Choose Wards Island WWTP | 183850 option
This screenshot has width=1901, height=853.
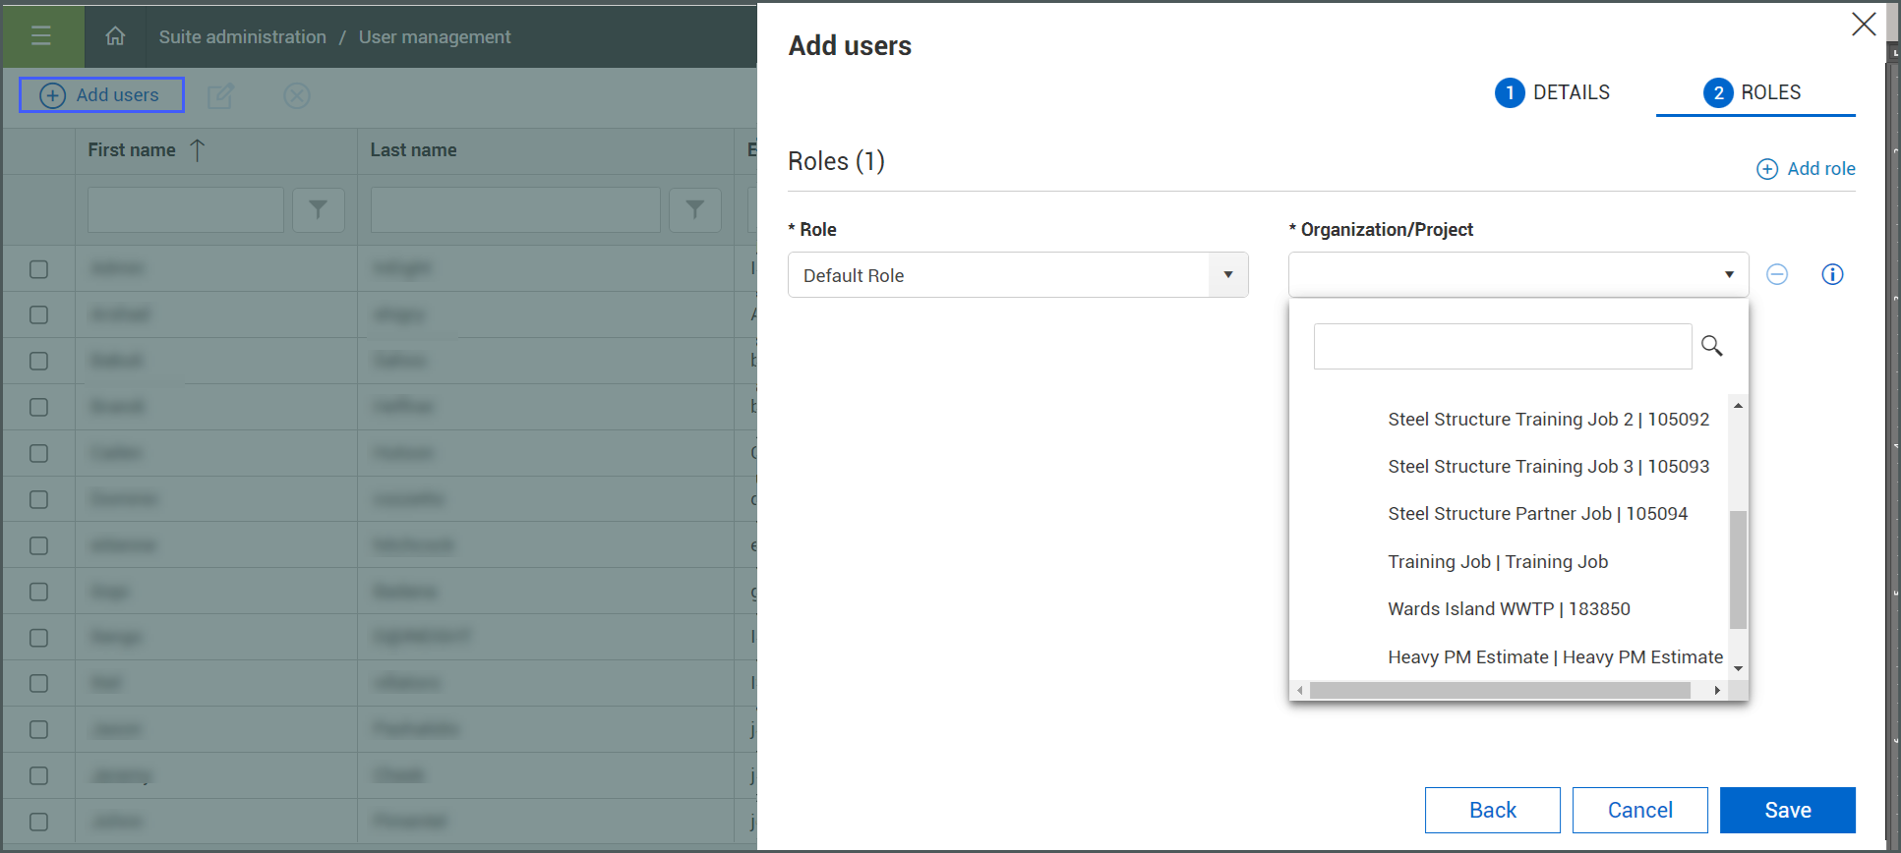pos(1509,609)
